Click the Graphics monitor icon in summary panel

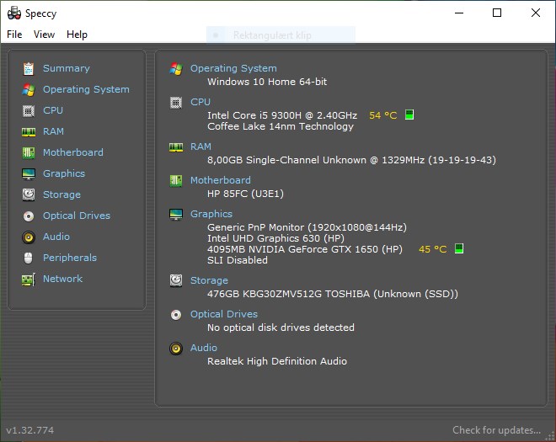[176, 215]
